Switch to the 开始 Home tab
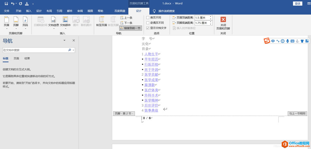The height and width of the screenshot is (149, 311). pyautogui.click(x=18, y=11)
